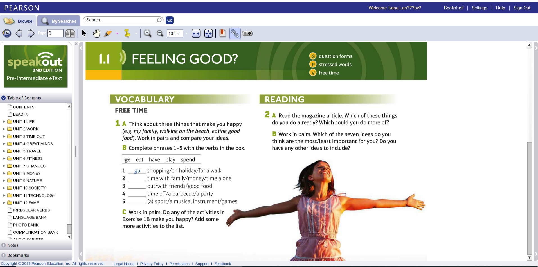This screenshot has height=267, width=538.
Task: Go to the next page arrow
Action: [31, 34]
